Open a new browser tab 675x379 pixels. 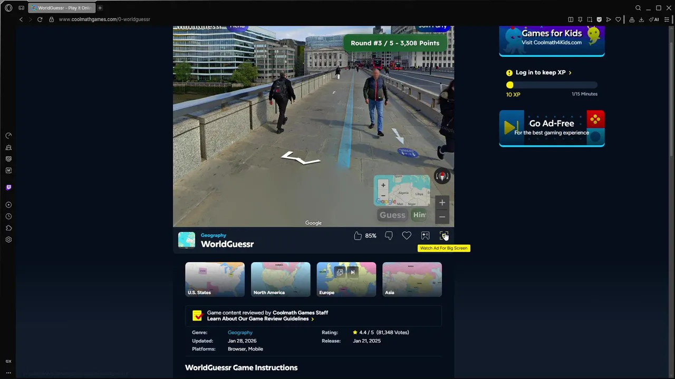pyautogui.click(x=100, y=8)
